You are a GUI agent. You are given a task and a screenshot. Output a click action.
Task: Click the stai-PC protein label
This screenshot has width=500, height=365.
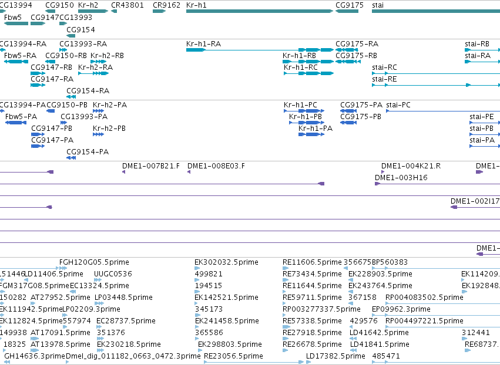tap(398, 105)
